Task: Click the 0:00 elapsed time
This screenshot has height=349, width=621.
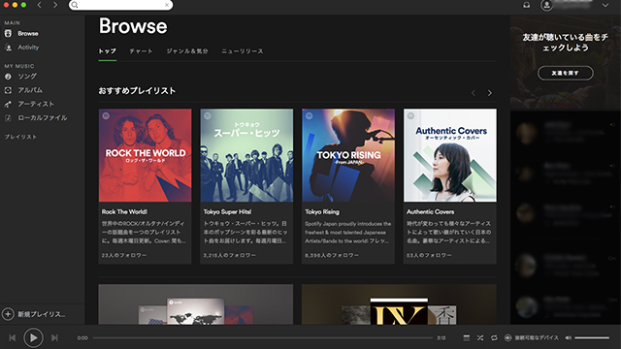Action: coord(82,338)
